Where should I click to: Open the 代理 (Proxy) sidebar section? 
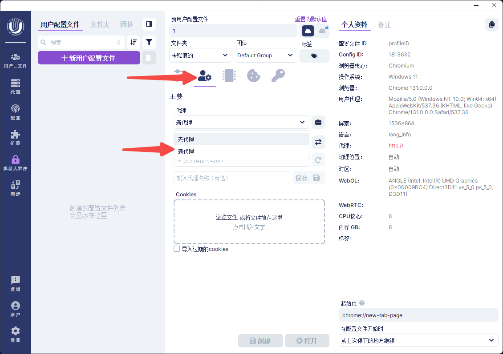click(16, 86)
